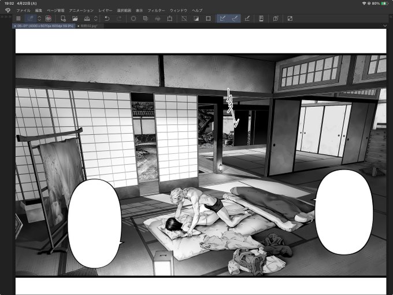Click the deselect icon

point(184,19)
